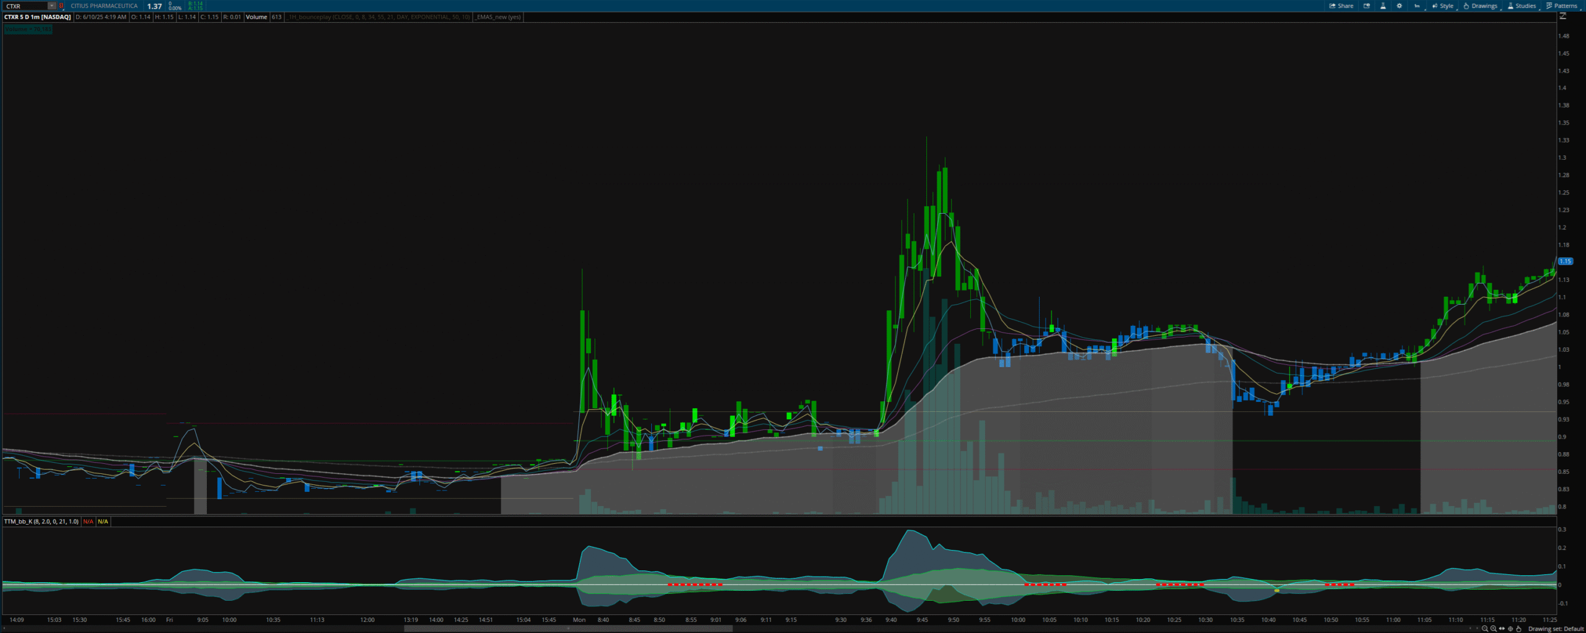Click the Share chart button
1586x633 pixels.
point(1341,6)
